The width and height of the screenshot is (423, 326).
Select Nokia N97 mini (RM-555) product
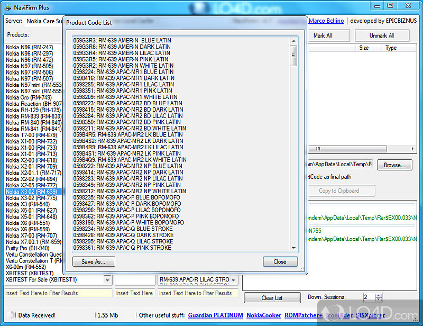coord(34,91)
